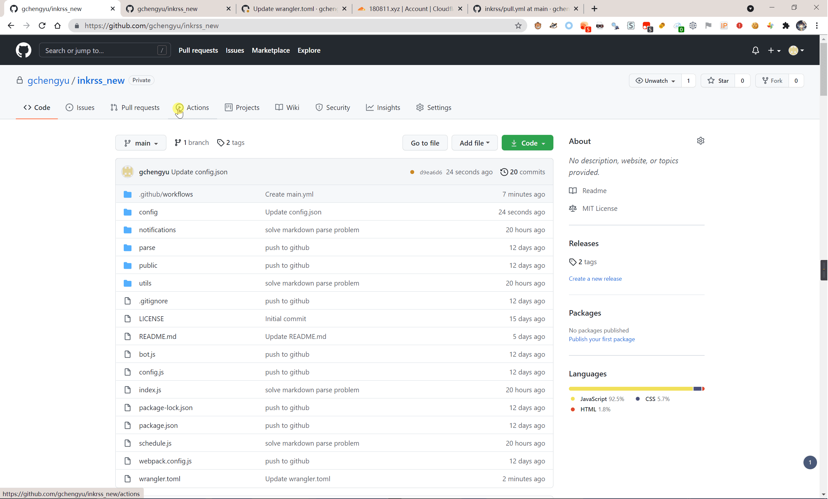Viewport: 828px width, 499px height.
Task: Open the .github/workflows folder
Action: 166,194
